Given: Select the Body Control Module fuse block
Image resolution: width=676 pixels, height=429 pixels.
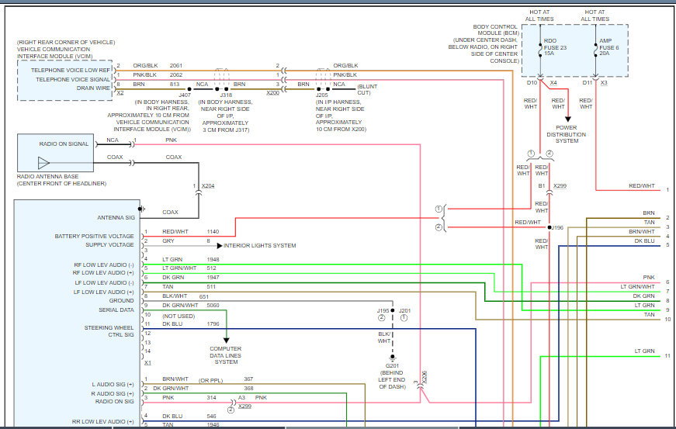Looking at the screenshot, I should [x=574, y=50].
